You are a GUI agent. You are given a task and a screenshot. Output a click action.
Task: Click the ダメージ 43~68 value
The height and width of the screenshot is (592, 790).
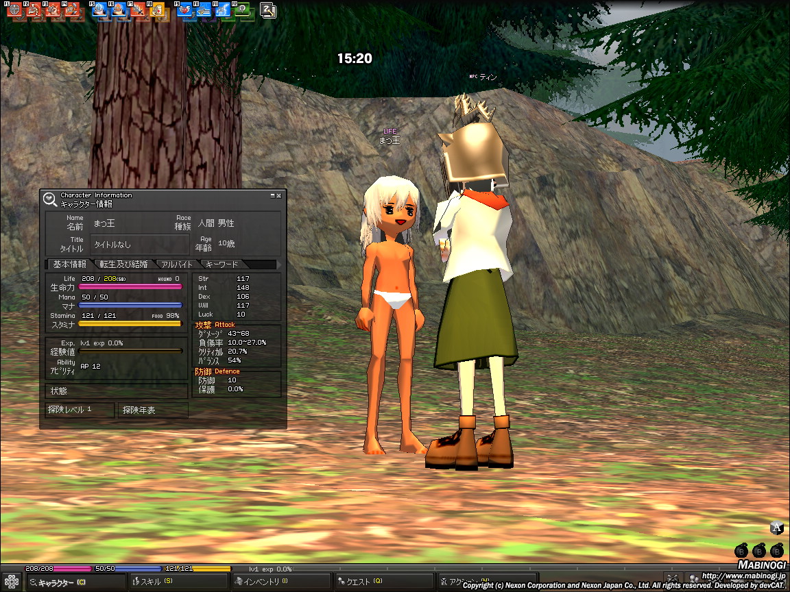click(x=239, y=333)
